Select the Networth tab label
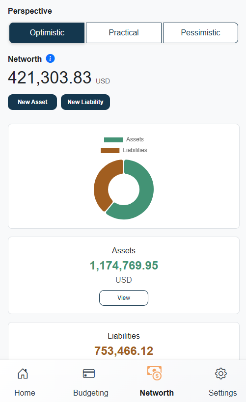The height and width of the screenshot is (402, 246). (157, 393)
